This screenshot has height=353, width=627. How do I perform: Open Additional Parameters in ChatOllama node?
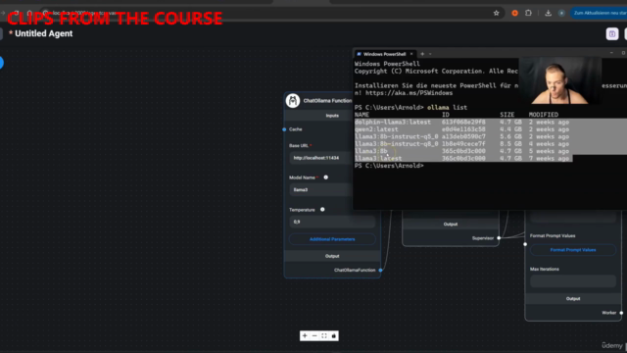(x=332, y=239)
